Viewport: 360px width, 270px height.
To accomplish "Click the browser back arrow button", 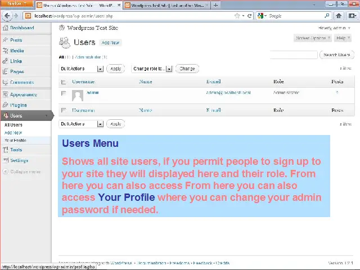I will pyautogui.click(x=7, y=16).
